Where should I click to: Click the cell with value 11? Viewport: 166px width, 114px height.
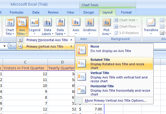[25, 80]
